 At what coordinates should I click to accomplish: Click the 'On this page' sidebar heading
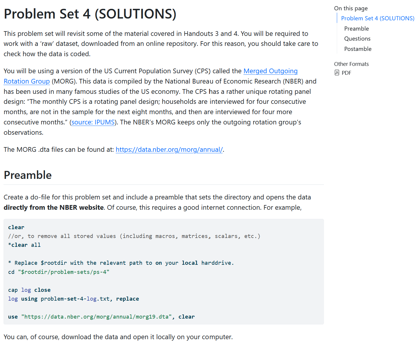(x=351, y=8)
